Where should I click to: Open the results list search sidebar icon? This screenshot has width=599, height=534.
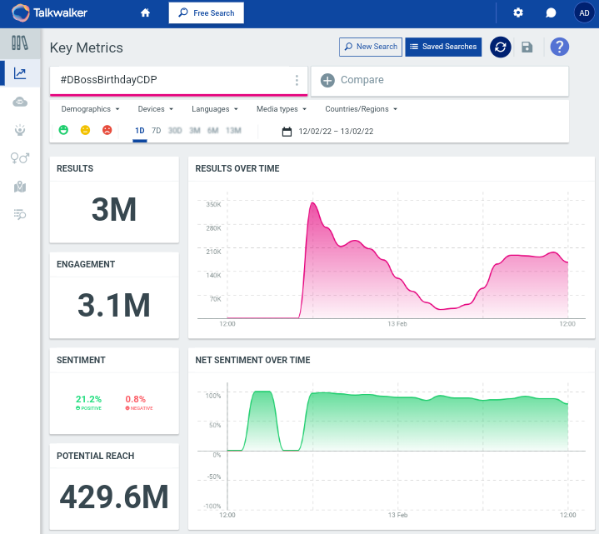pos(20,214)
